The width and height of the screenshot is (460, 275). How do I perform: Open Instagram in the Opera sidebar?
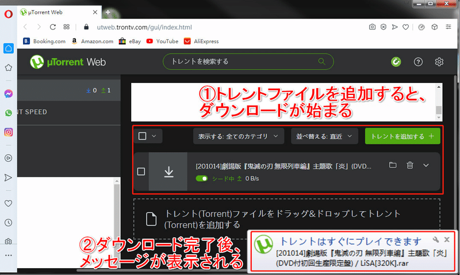point(9,132)
